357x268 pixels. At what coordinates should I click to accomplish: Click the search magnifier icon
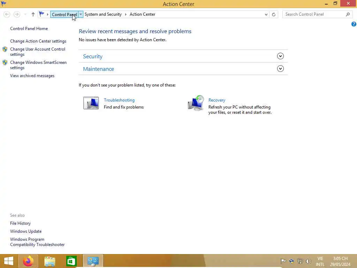point(348,14)
